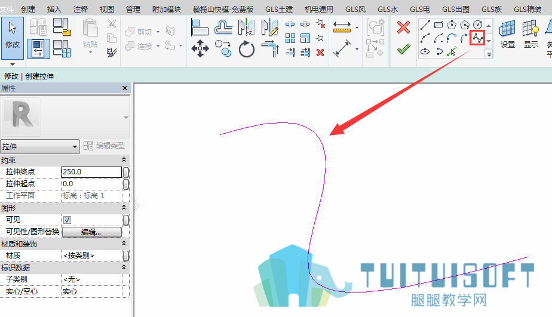
Task: Select the Spline draw tool
Action: pos(477,38)
